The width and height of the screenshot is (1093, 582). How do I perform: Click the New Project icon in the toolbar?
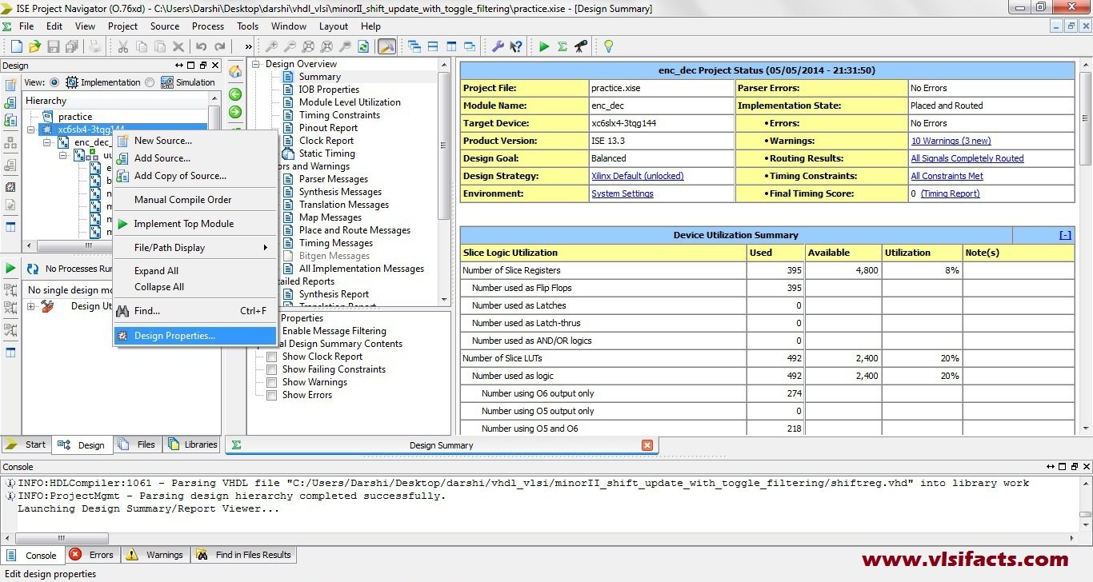click(16, 46)
